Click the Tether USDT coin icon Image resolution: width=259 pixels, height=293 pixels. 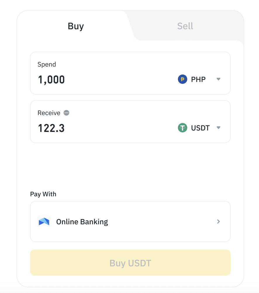coord(182,128)
